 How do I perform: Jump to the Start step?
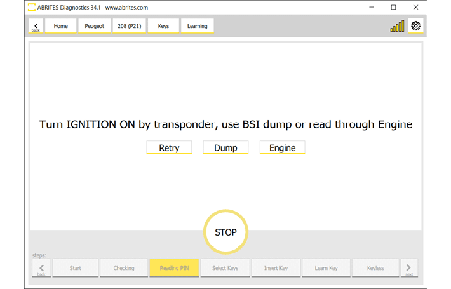pos(75,268)
